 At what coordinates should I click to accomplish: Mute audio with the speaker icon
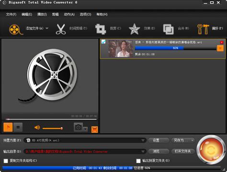37,128
